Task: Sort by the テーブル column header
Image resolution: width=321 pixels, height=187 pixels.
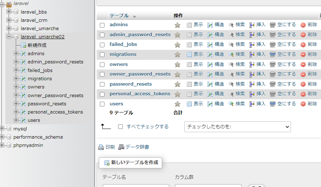Action: 119,16
